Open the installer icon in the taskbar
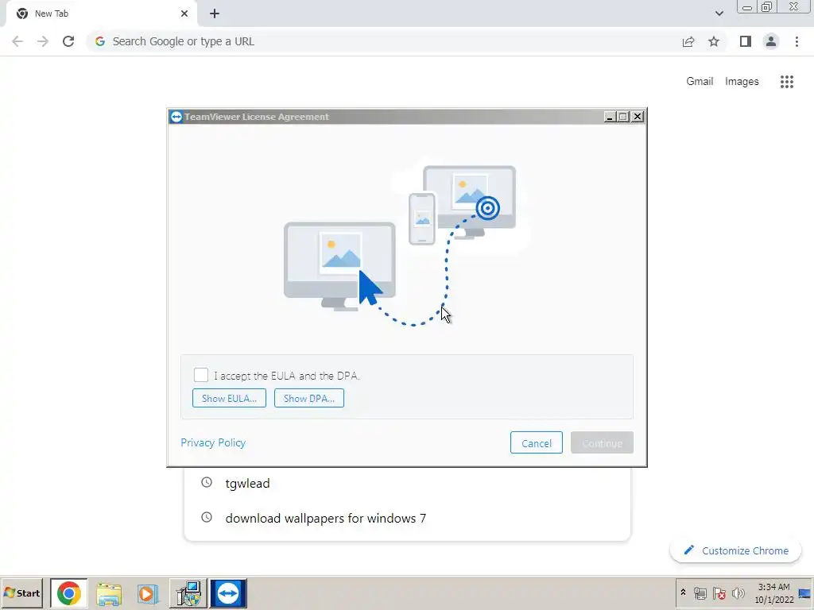This screenshot has height=610, width=814. pos(188,593)
